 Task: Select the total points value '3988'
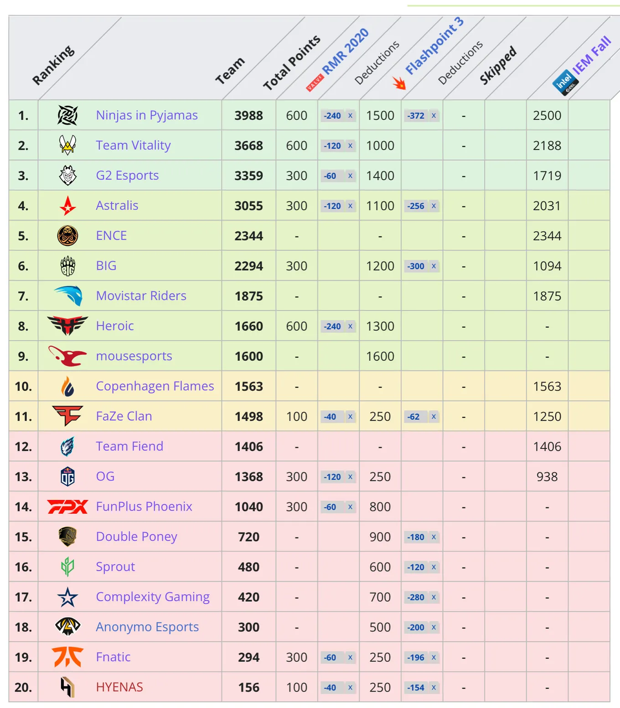249,115
